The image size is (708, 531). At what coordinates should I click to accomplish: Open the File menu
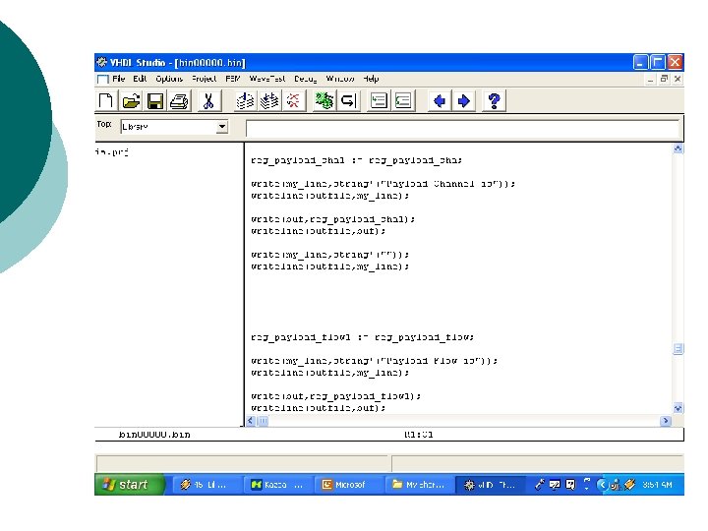point(118,79)
